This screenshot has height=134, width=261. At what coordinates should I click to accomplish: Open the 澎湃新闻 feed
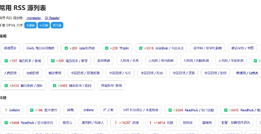coord(104,61)
